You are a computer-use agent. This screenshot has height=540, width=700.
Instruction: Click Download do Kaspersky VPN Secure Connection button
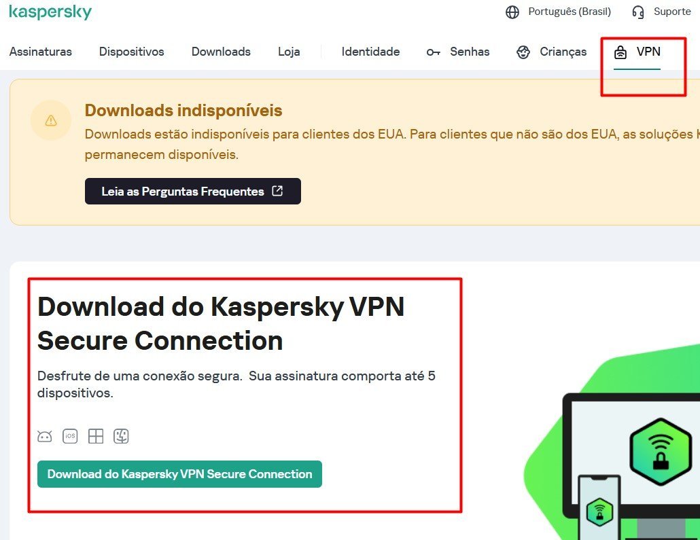point(179,474)
